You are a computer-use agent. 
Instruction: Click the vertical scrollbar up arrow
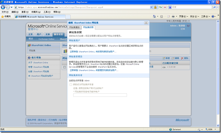[218, 21]
